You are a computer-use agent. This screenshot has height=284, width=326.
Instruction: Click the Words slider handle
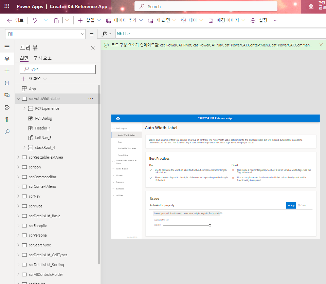(210, 225)
